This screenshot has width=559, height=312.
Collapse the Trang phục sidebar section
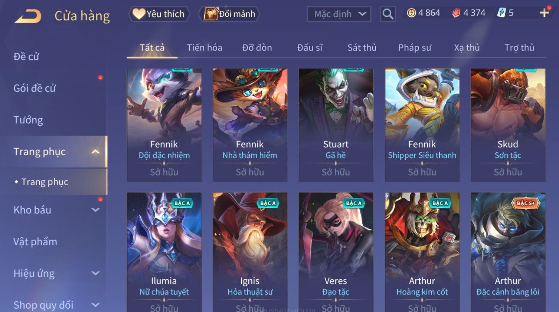tap(95, 152)
